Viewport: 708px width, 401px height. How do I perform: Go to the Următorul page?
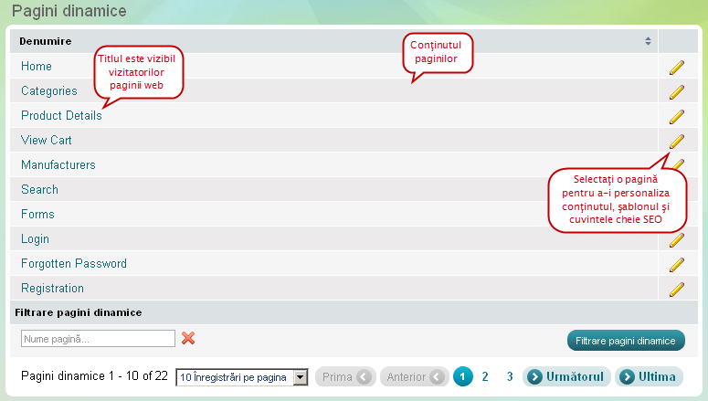pos(566,376)
